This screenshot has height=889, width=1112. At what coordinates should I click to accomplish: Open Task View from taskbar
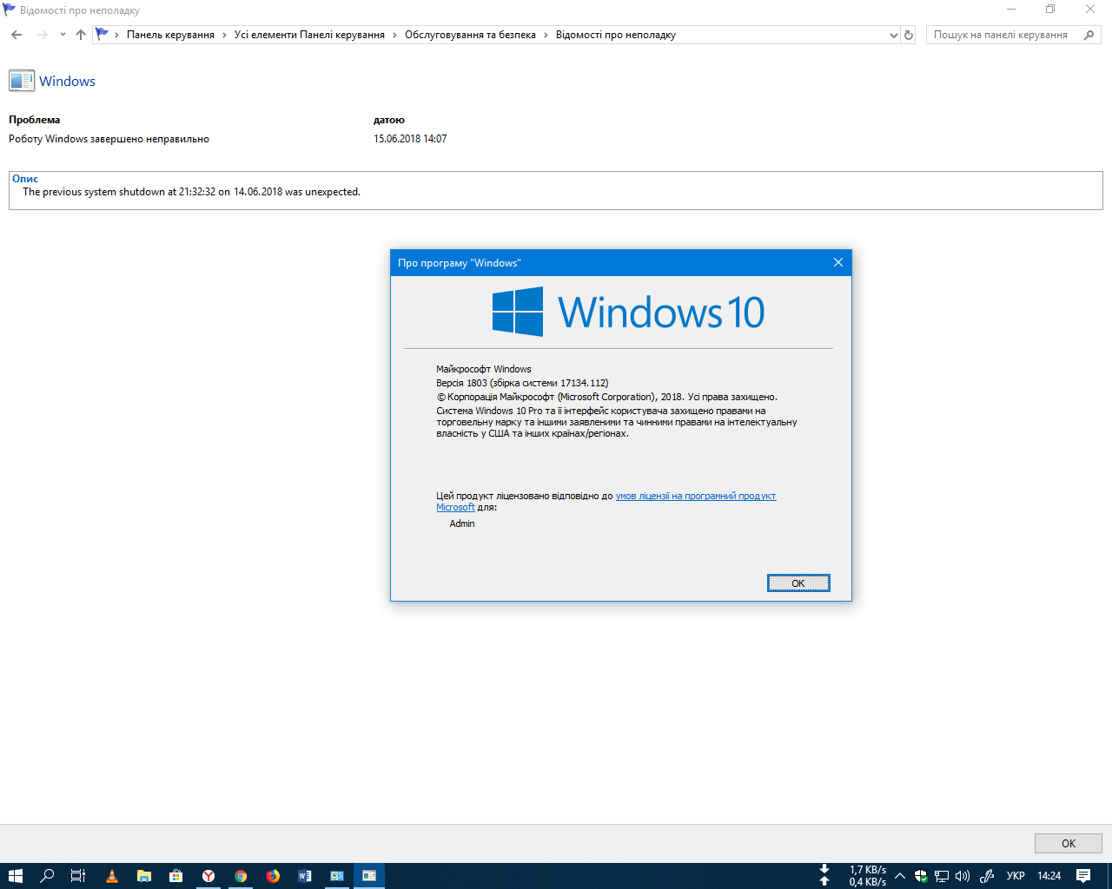click(x=78, y=876)
